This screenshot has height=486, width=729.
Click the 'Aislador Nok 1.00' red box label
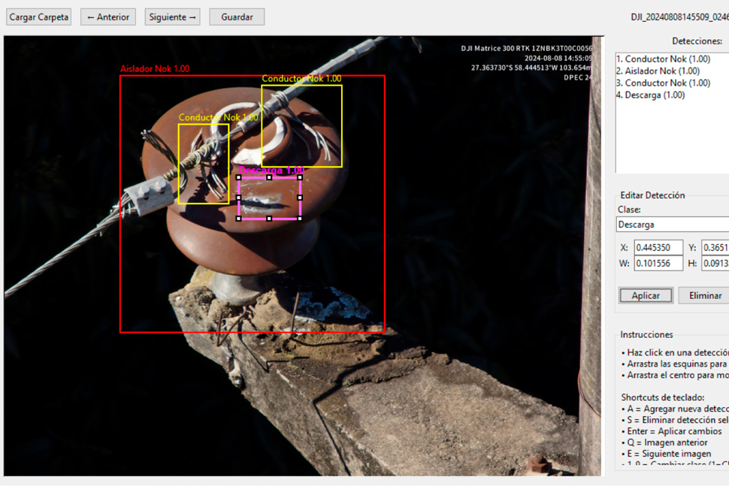pos(155,69)
